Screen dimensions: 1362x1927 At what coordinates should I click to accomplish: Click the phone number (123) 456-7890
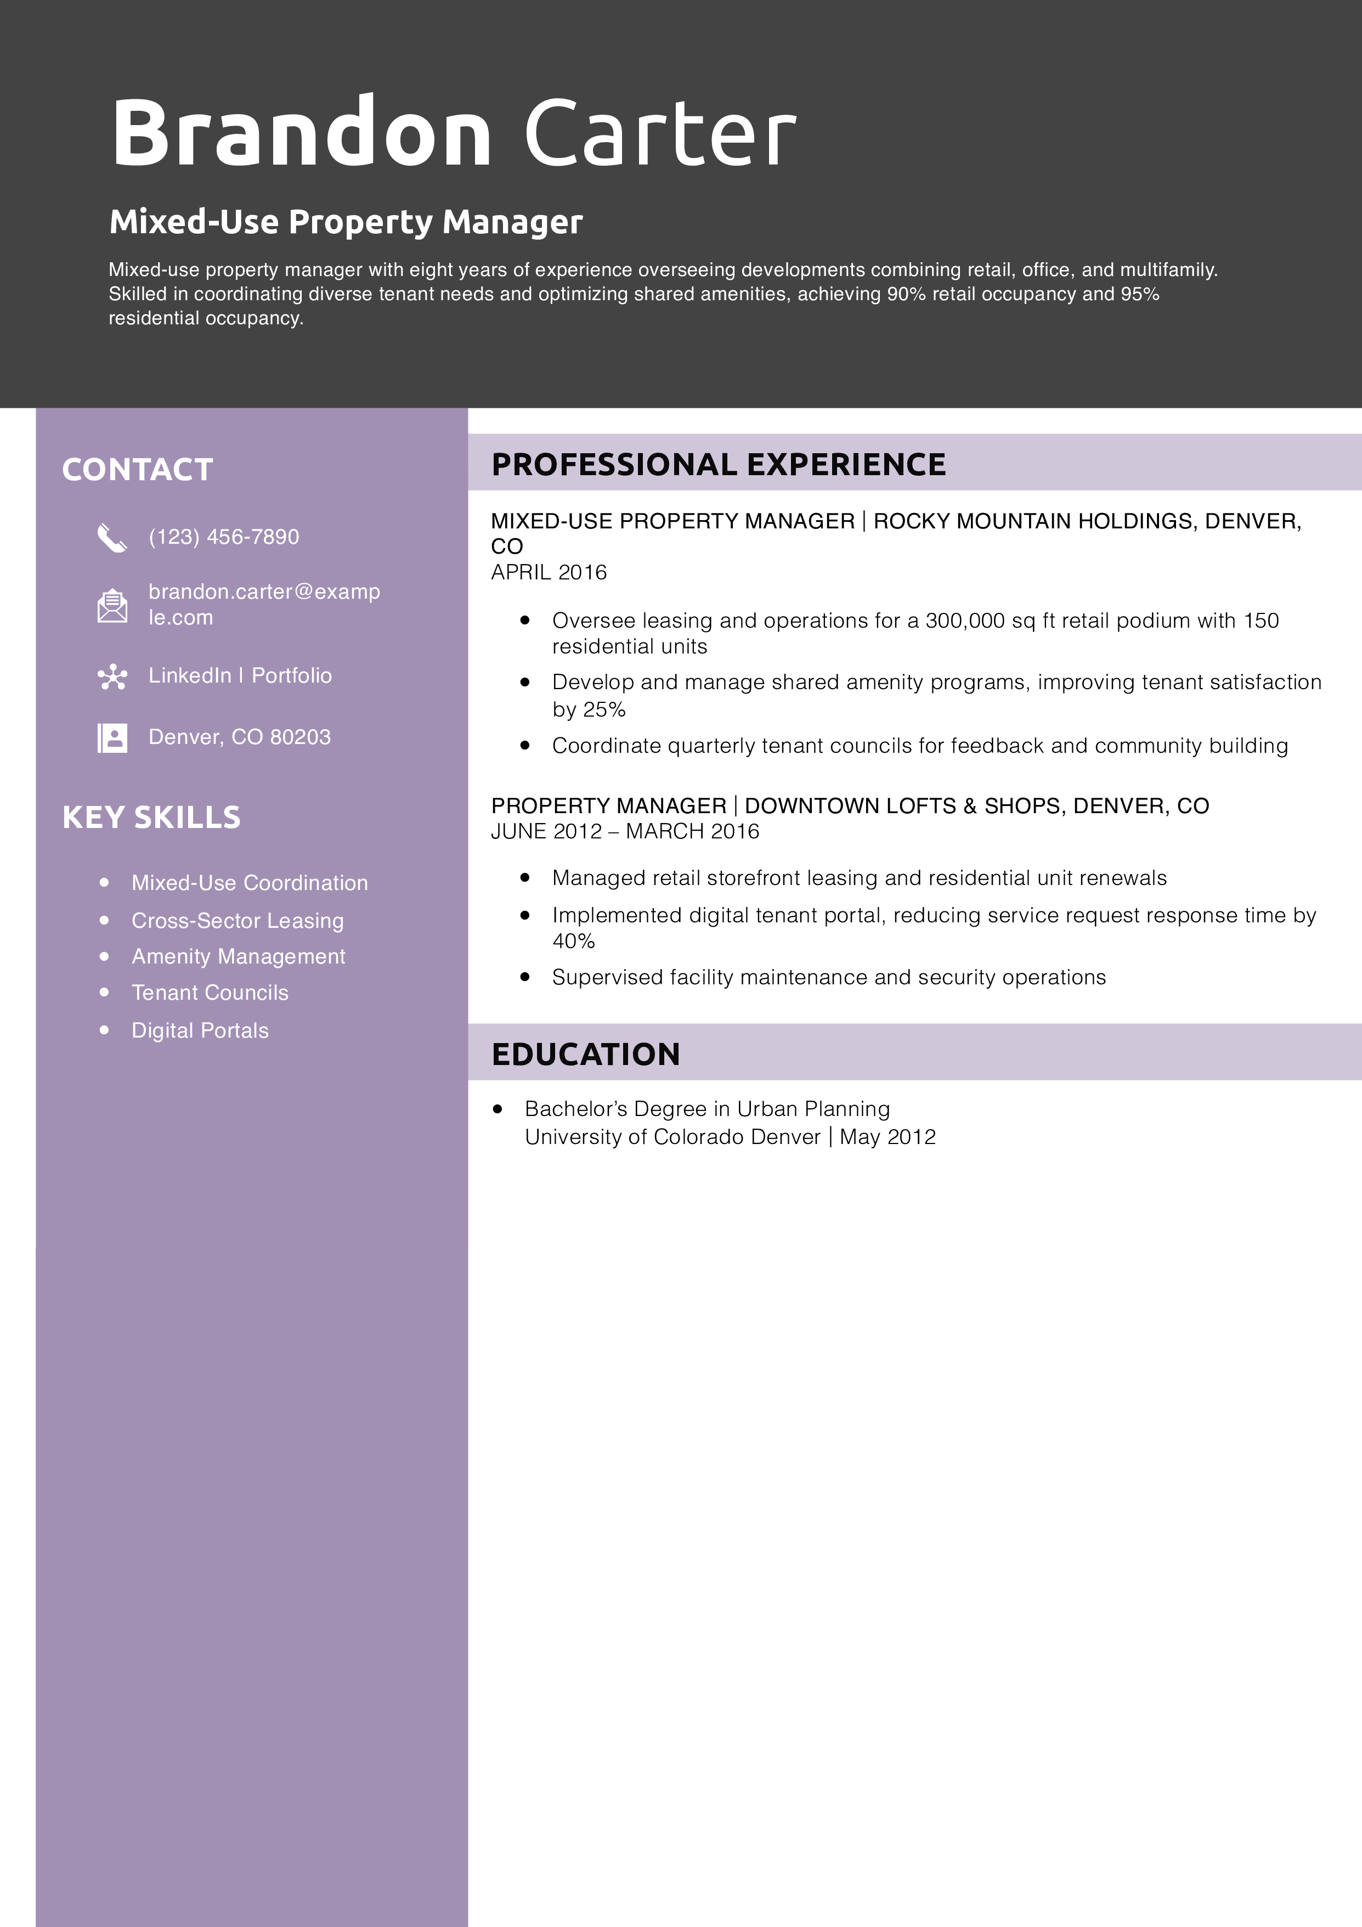(223, 537)
